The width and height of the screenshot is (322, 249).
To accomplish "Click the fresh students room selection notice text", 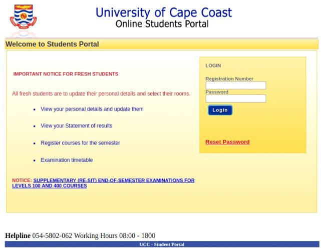I will (101, 93).
